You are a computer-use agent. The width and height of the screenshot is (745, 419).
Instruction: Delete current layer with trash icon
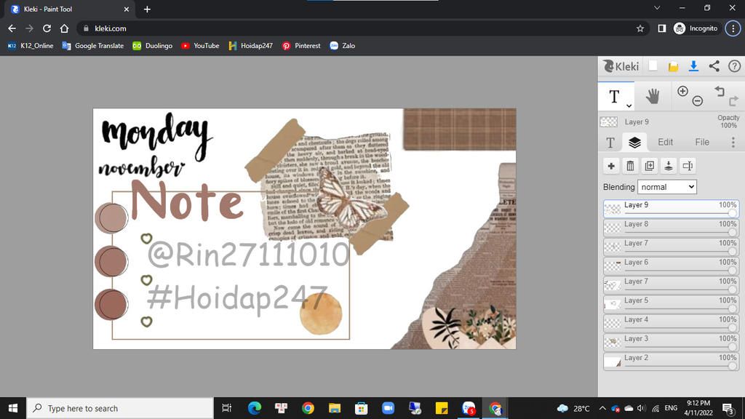(630, 166)
